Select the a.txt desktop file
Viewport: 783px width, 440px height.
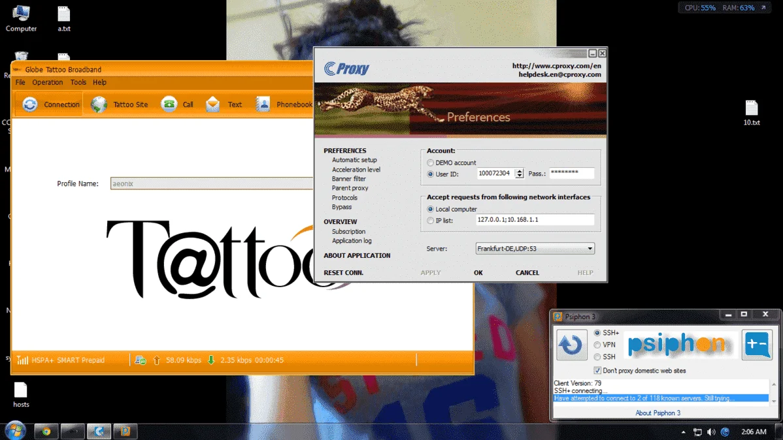[64, 18]
